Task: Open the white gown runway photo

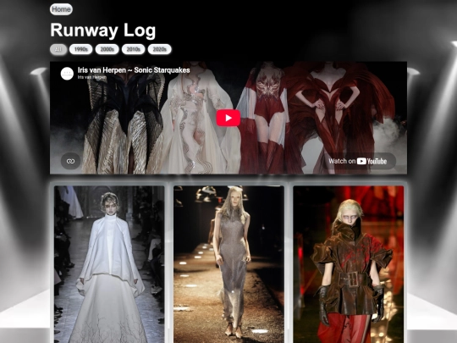Action: point(109,264)
